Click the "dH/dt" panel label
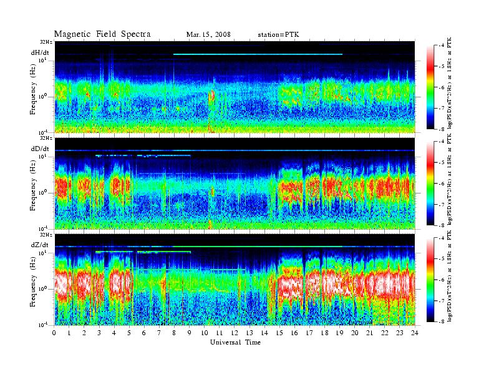The image size is (494, 382). (40, 52)
